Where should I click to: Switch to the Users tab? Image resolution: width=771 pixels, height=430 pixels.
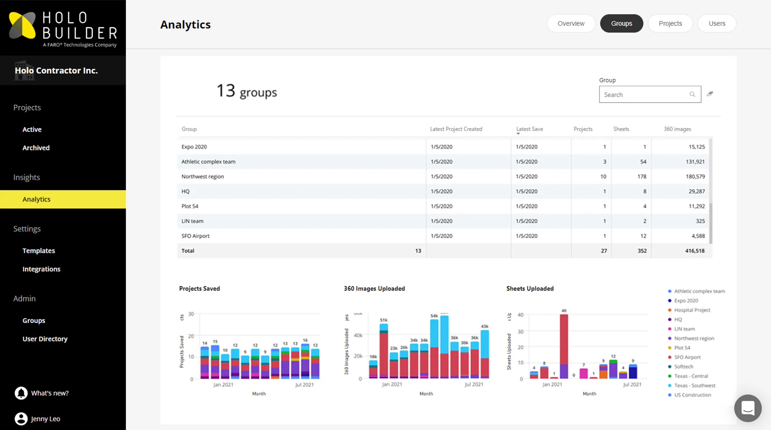(717, 23)
